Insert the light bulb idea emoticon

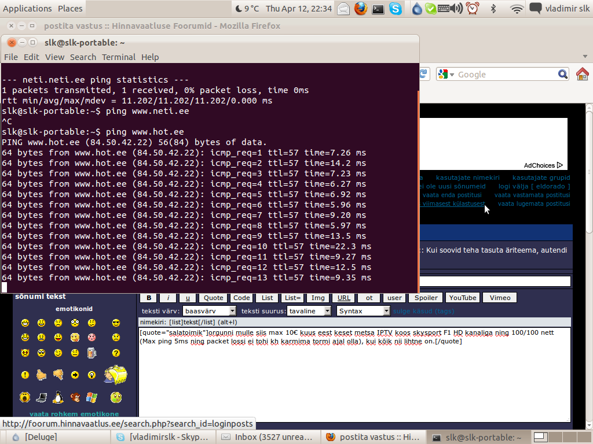point(91,375)
